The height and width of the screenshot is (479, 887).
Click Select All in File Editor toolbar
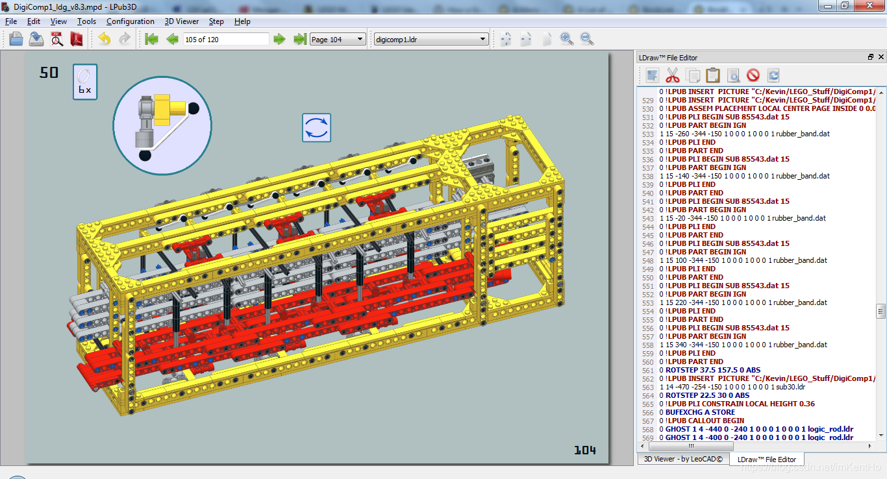point(653,75)
